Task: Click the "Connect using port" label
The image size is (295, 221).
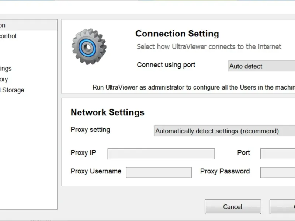Action: pyautogui.click(x=166, y=65)
